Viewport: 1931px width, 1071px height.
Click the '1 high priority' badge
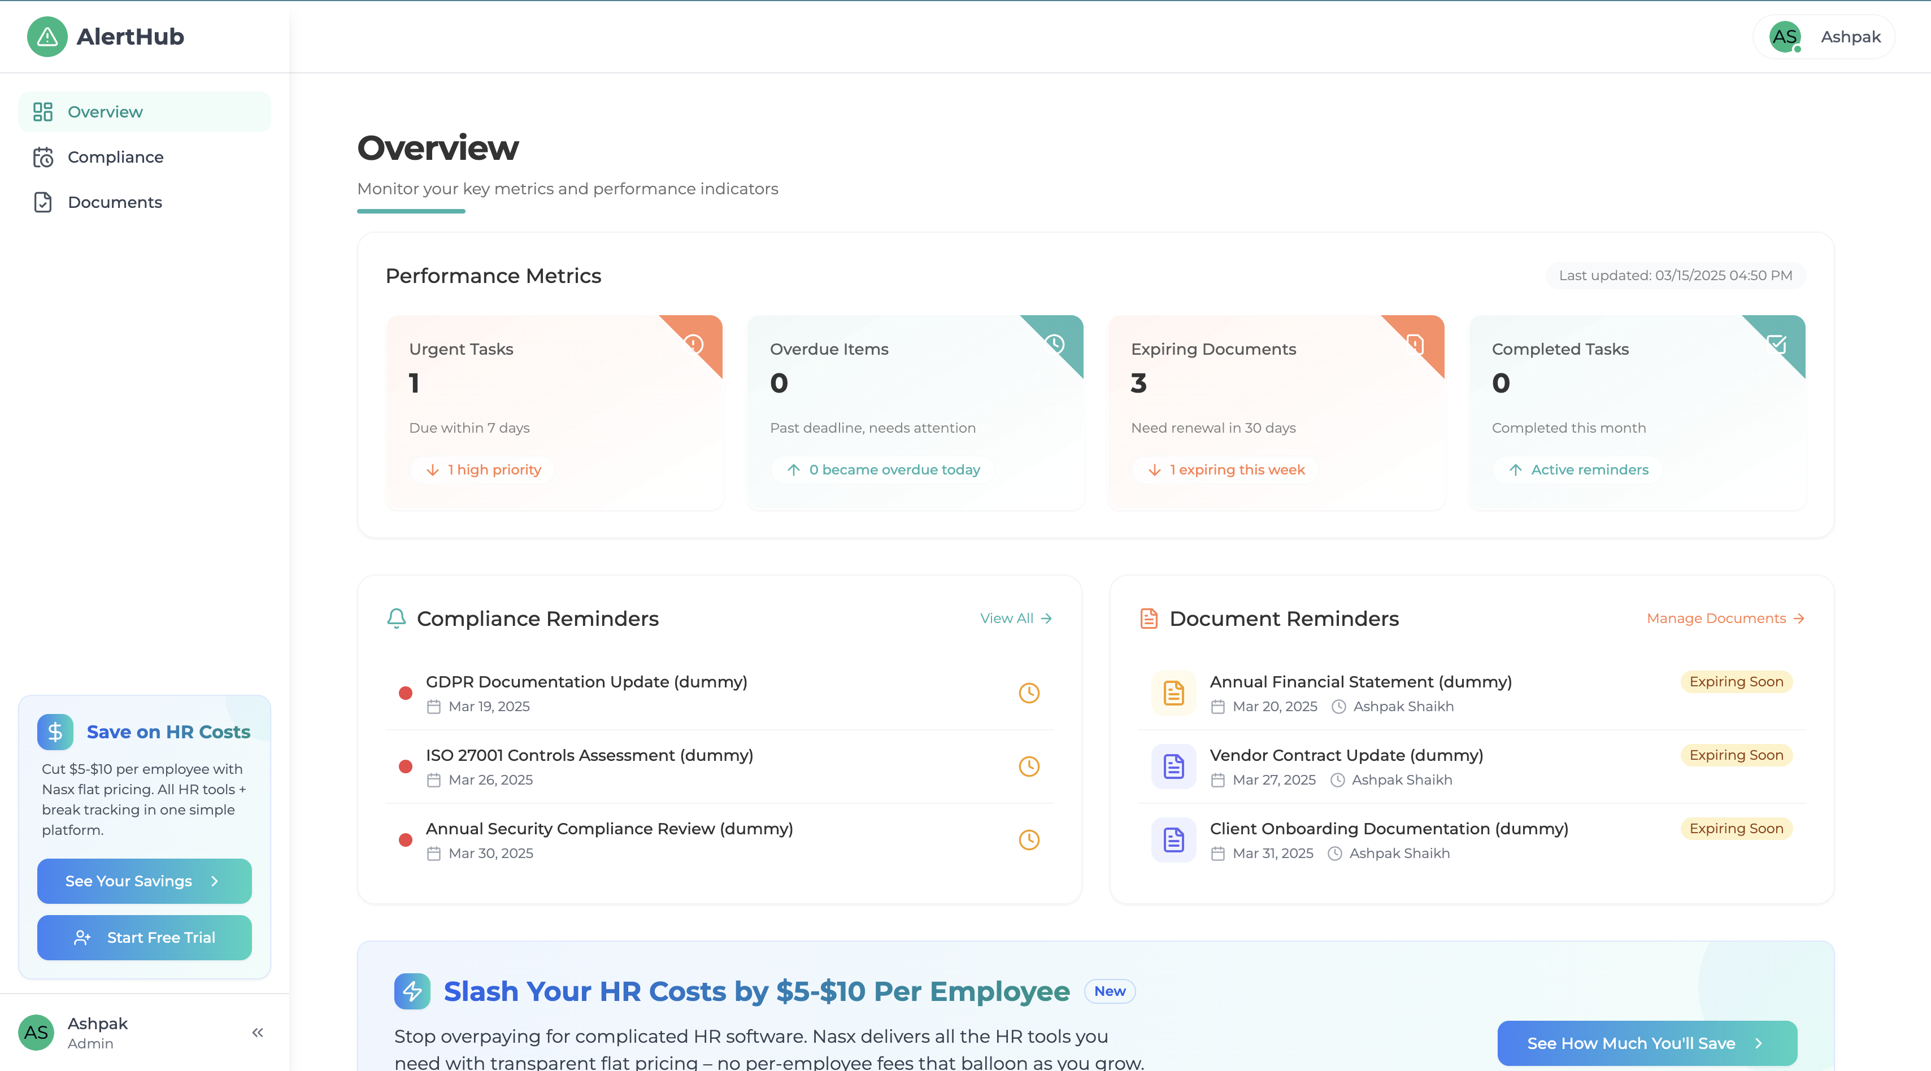pyautogui.click(x=482, y=470)
